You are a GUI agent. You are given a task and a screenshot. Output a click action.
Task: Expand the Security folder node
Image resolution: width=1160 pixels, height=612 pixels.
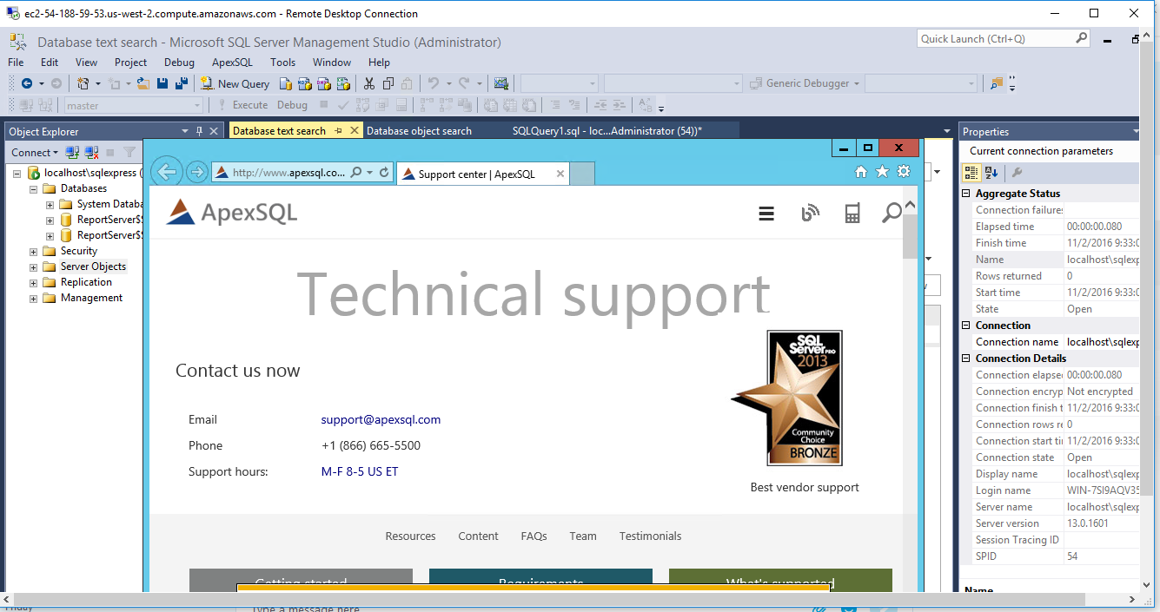[x=34, y=252]
